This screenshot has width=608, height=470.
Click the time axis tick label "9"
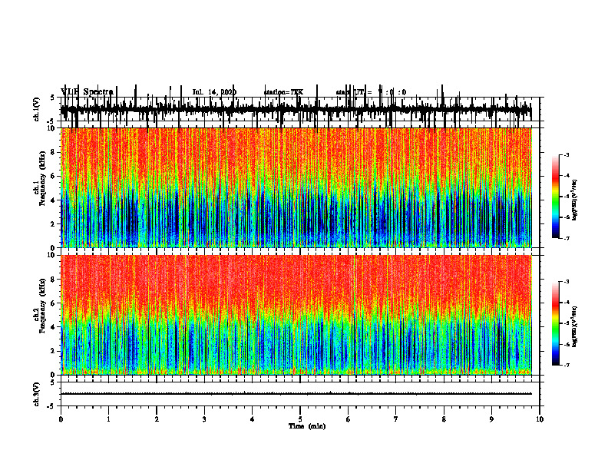491,419
